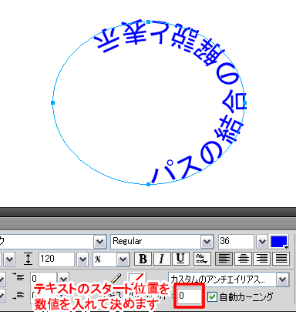Open the Regular font style dropdown
This screenshot has width=296, height=318.
[207, 242]
